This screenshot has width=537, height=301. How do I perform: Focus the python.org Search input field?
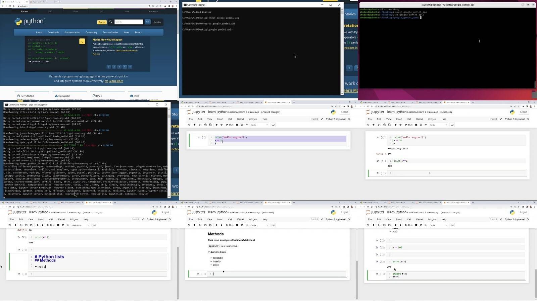point(129,22)
